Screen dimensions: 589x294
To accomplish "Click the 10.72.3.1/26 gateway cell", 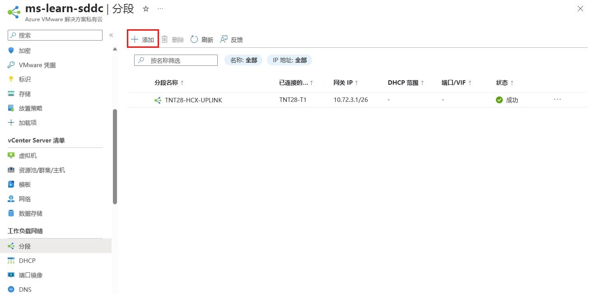I will [351, 100].
